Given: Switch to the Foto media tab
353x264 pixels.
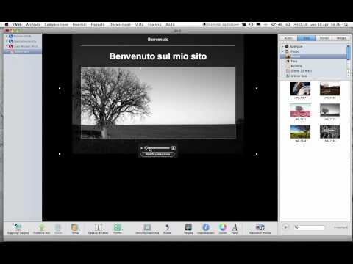Looking at the screenshot, I should (307, 38).
